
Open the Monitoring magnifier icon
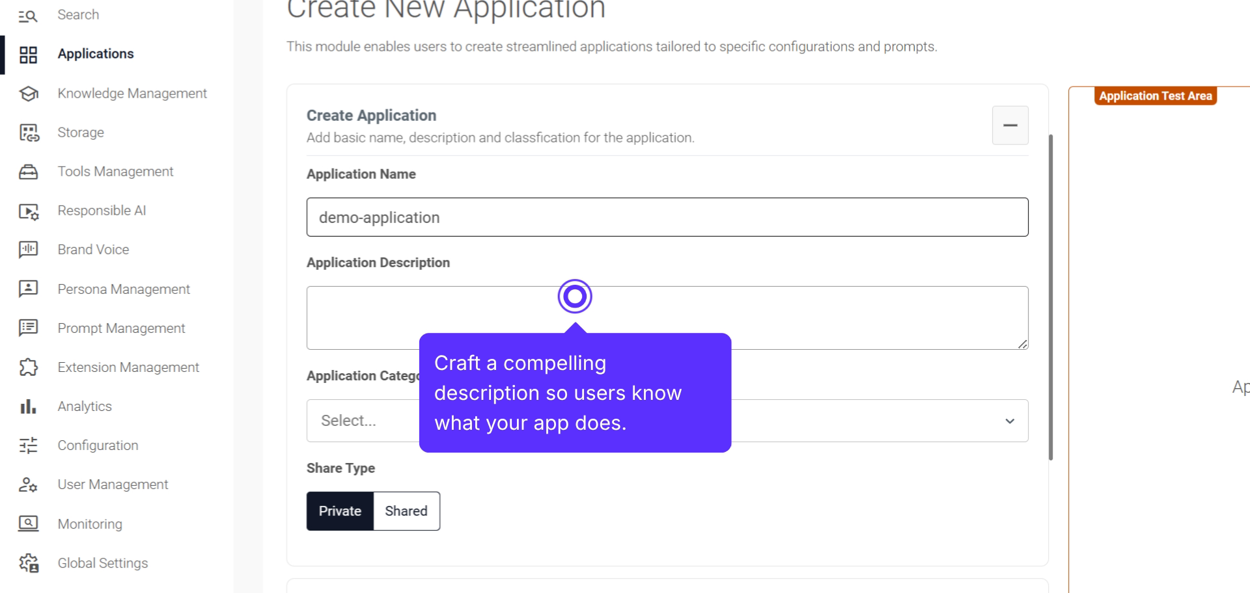point(29,523)
